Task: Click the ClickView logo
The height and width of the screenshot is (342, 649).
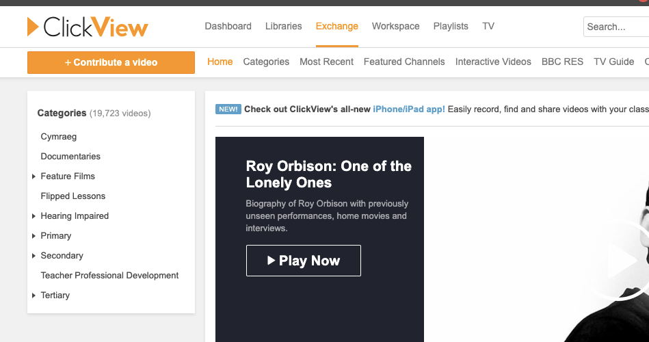Action: (88, 27)
